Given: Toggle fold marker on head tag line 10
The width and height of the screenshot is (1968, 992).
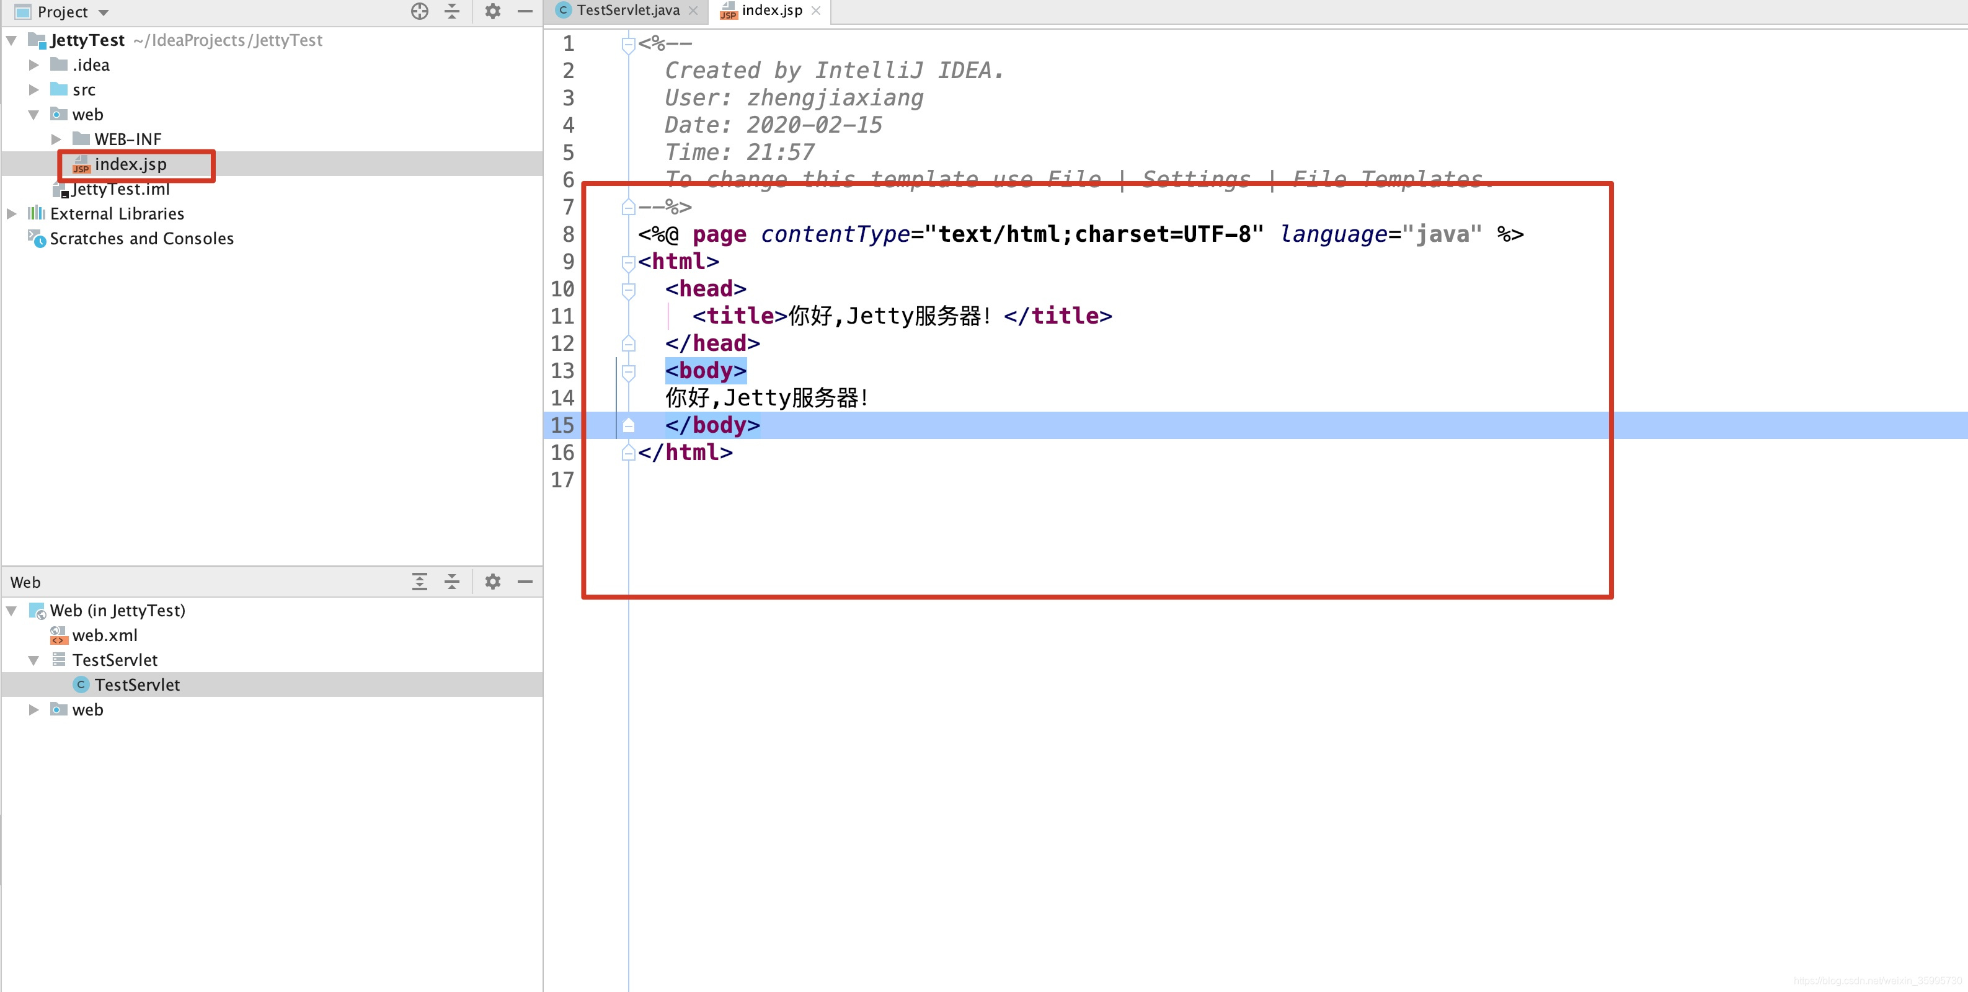Looking at the screenshot, I should [x=628, y=290].
